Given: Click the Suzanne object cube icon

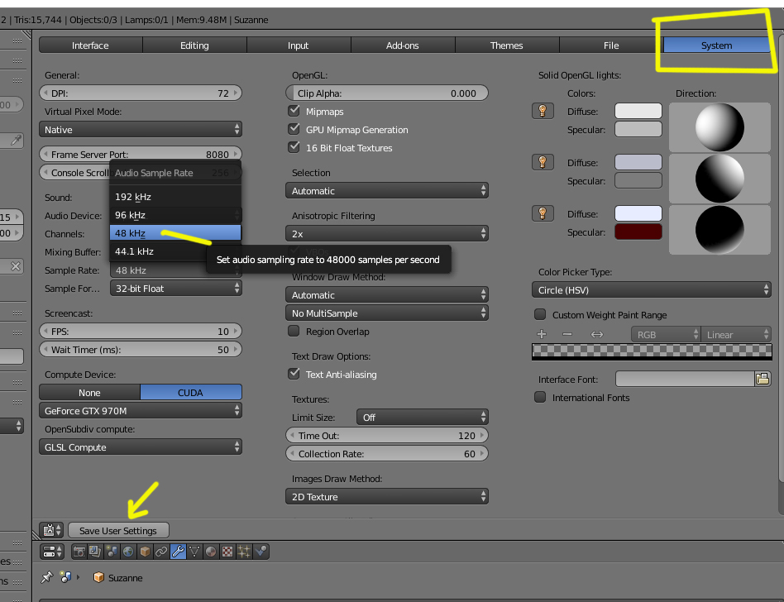Looking at the screenshot, I should [98, 577].
